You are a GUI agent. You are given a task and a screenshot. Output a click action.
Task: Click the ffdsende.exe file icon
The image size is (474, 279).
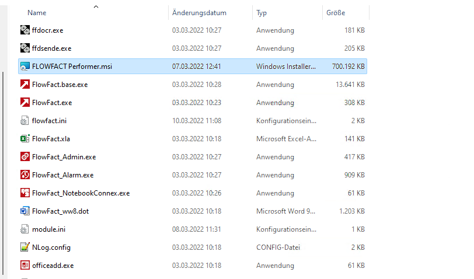pos(25,48)
